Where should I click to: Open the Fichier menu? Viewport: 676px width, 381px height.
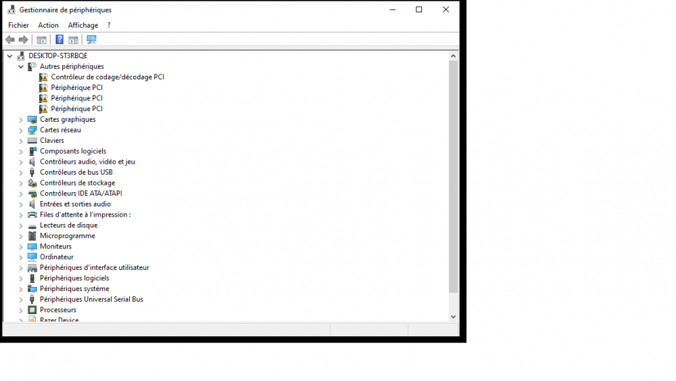coord(18,25)
